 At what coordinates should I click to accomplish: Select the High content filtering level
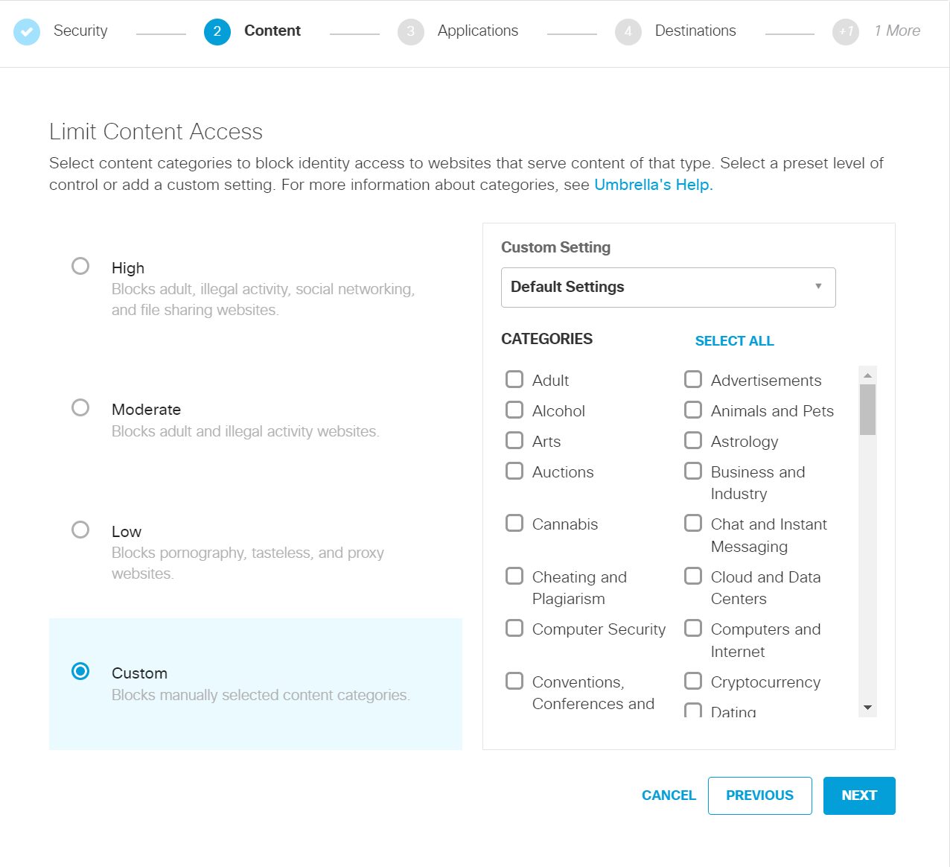(x=80, y=265)
